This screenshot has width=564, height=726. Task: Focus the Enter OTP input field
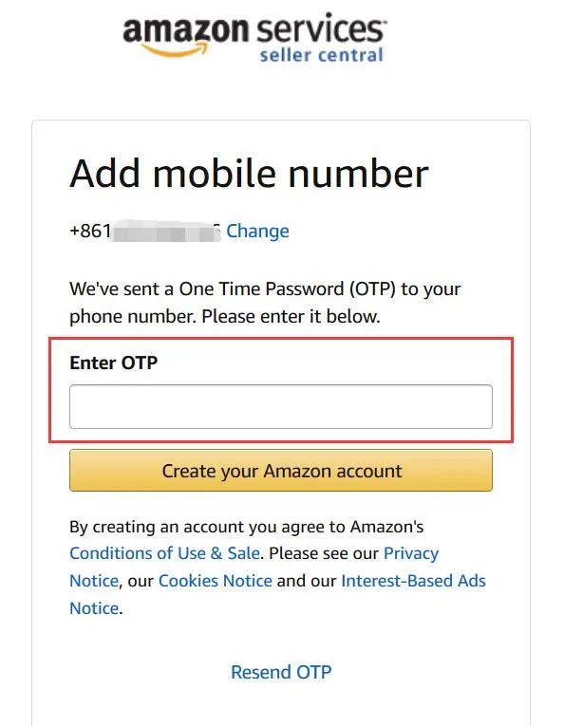point(281,406)
